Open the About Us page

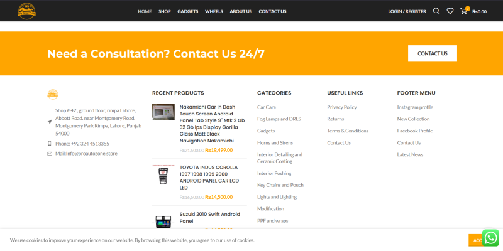241,11
